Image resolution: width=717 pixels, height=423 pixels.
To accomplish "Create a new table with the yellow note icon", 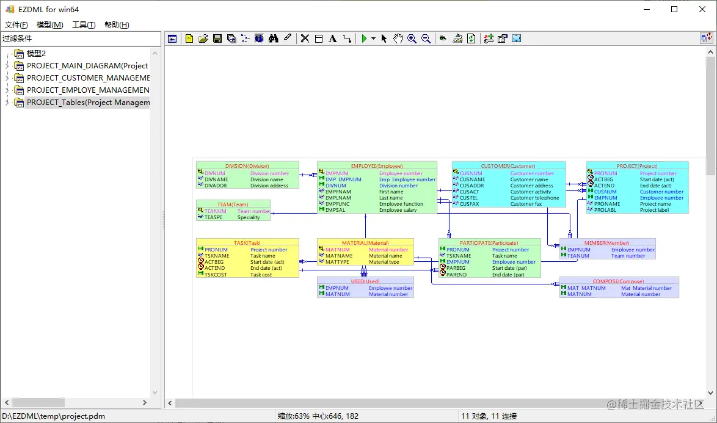I will [189, 39].
